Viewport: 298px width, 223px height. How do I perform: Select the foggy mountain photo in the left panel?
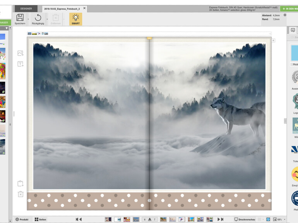[3, 147]
